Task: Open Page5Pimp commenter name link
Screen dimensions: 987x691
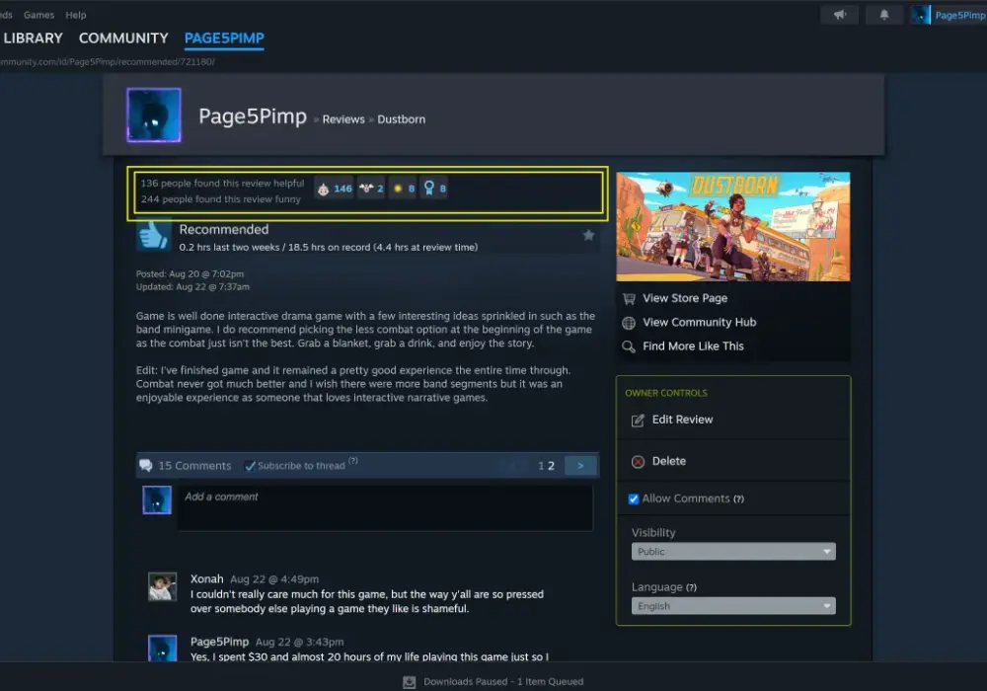Action: pyautogui.click(x=220, y=642)
